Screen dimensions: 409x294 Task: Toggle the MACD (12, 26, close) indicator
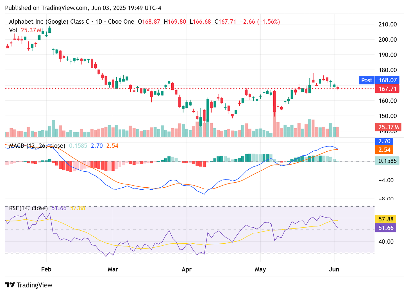(37, 146)
